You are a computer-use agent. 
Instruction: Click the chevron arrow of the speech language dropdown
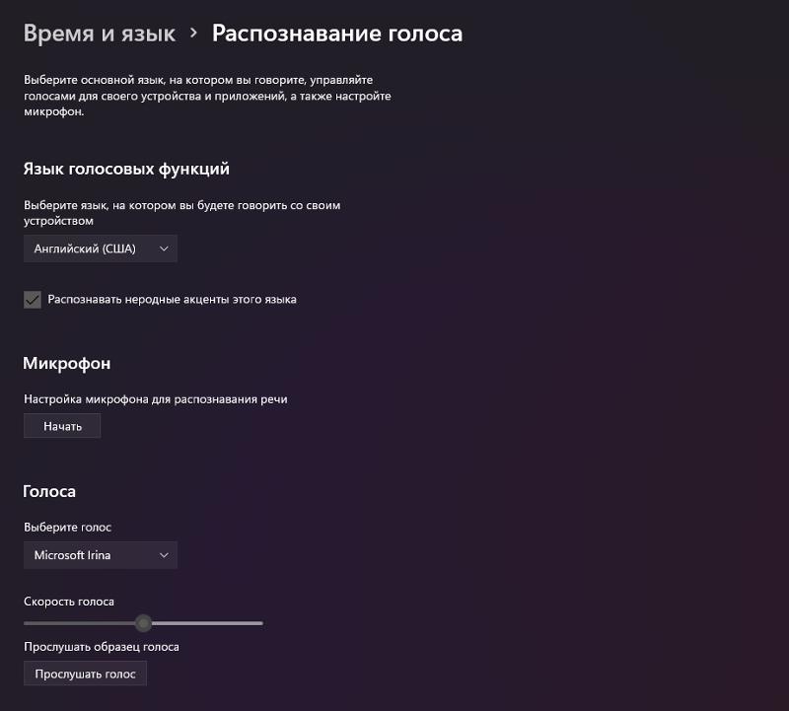[164, 249]
